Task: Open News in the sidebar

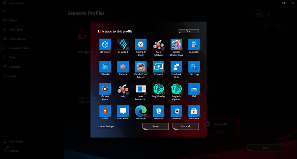Action: 13,76
